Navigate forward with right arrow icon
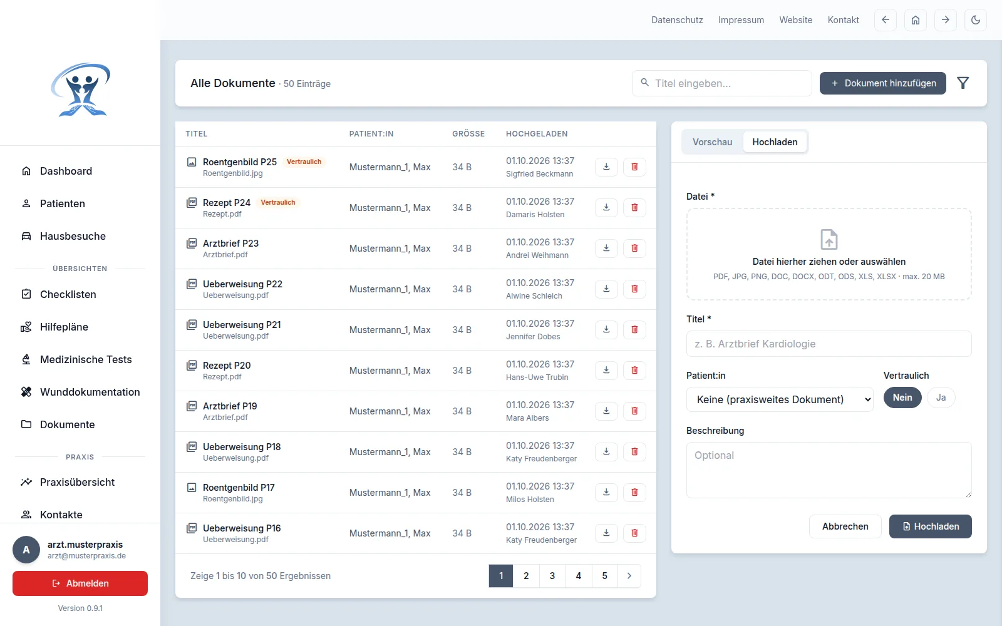This screenshot has width=1002, height=626. pyautogui.click(x=946, y=20)
